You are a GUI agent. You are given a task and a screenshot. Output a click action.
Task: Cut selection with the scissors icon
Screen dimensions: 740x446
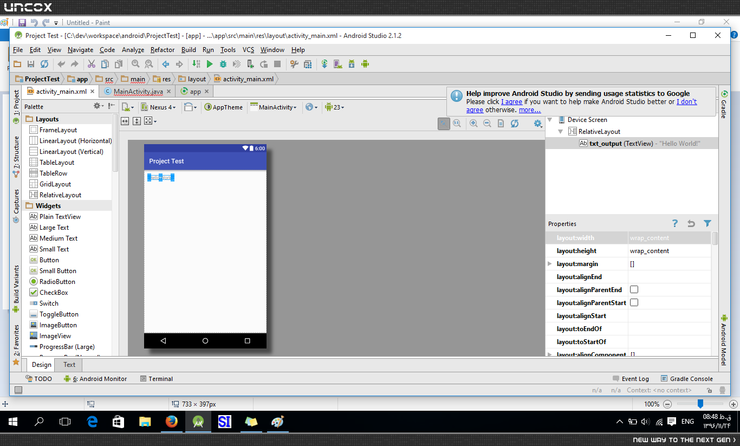point(91,64)
